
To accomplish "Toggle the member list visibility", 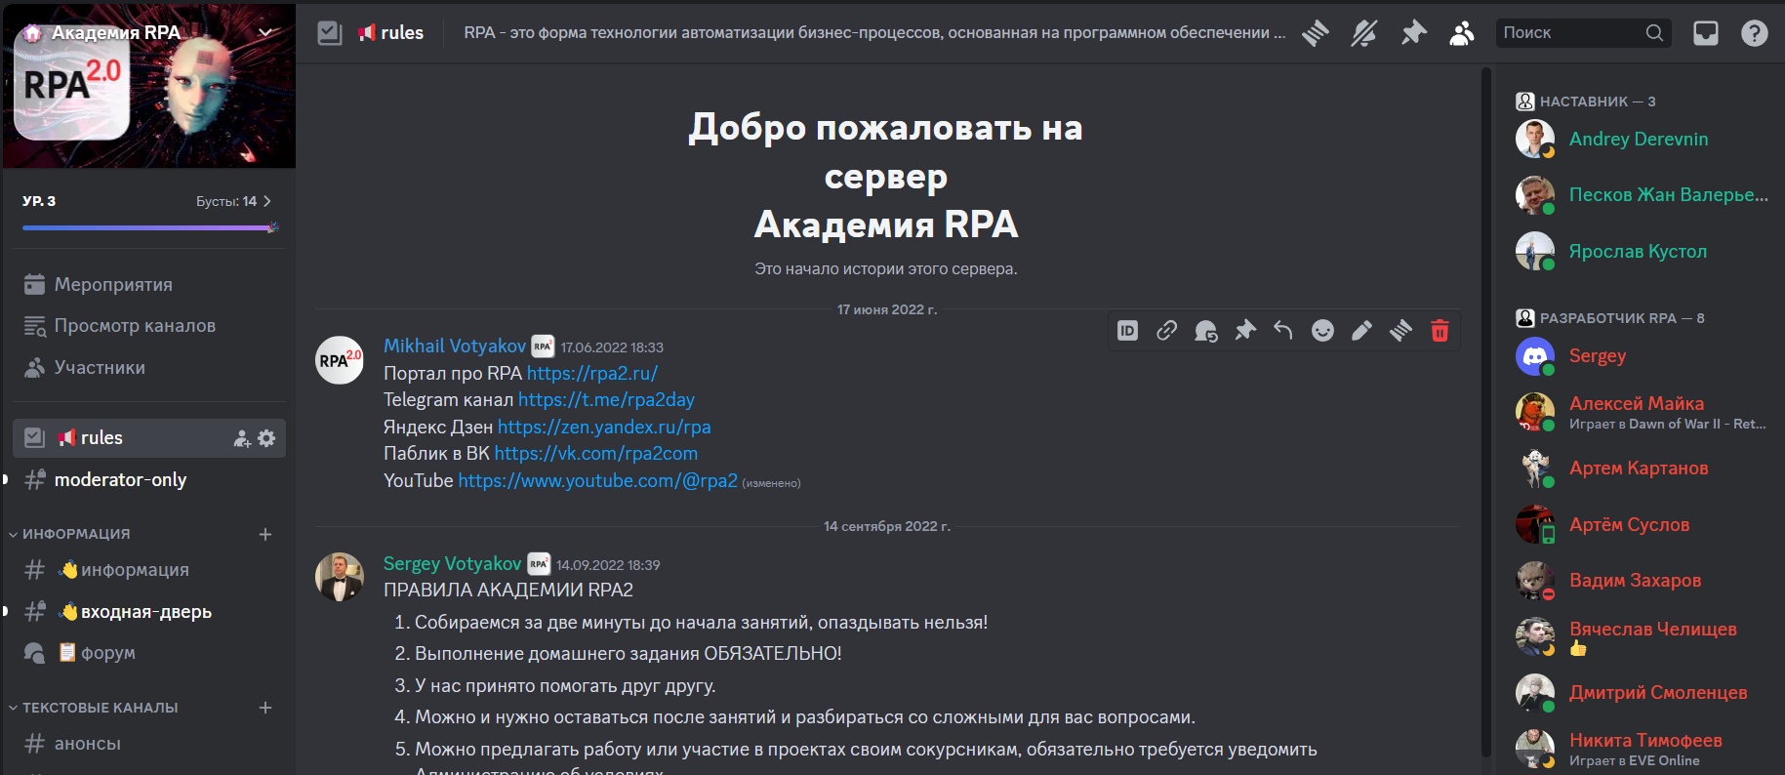I will [1462, 33].
